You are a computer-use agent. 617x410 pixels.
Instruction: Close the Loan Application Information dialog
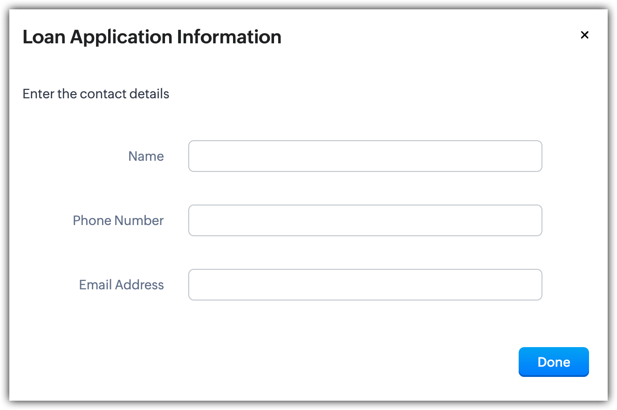584,35
